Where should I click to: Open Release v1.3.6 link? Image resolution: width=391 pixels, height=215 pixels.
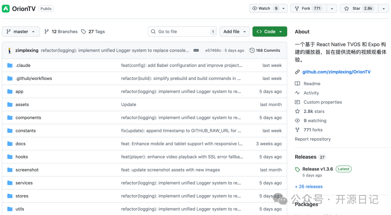click(318, 169)
